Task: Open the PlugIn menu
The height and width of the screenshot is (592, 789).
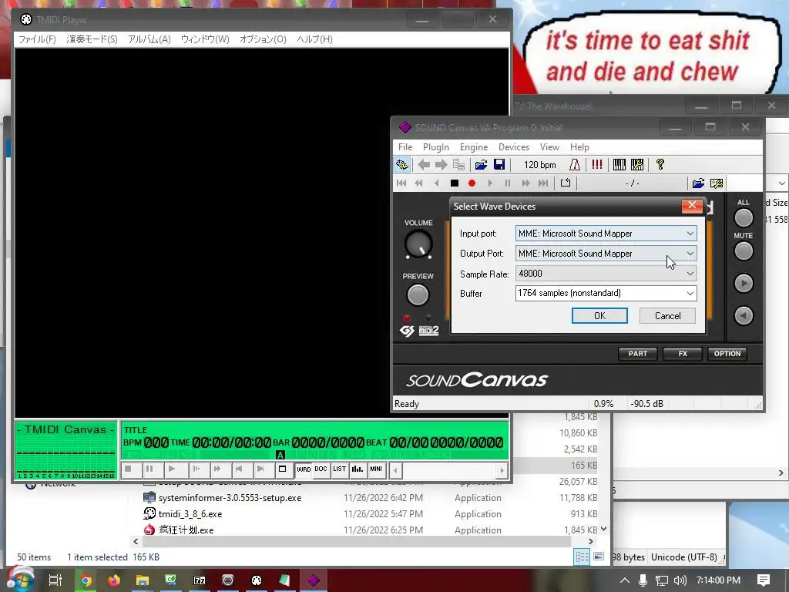Action: click(x=436, y=147)
